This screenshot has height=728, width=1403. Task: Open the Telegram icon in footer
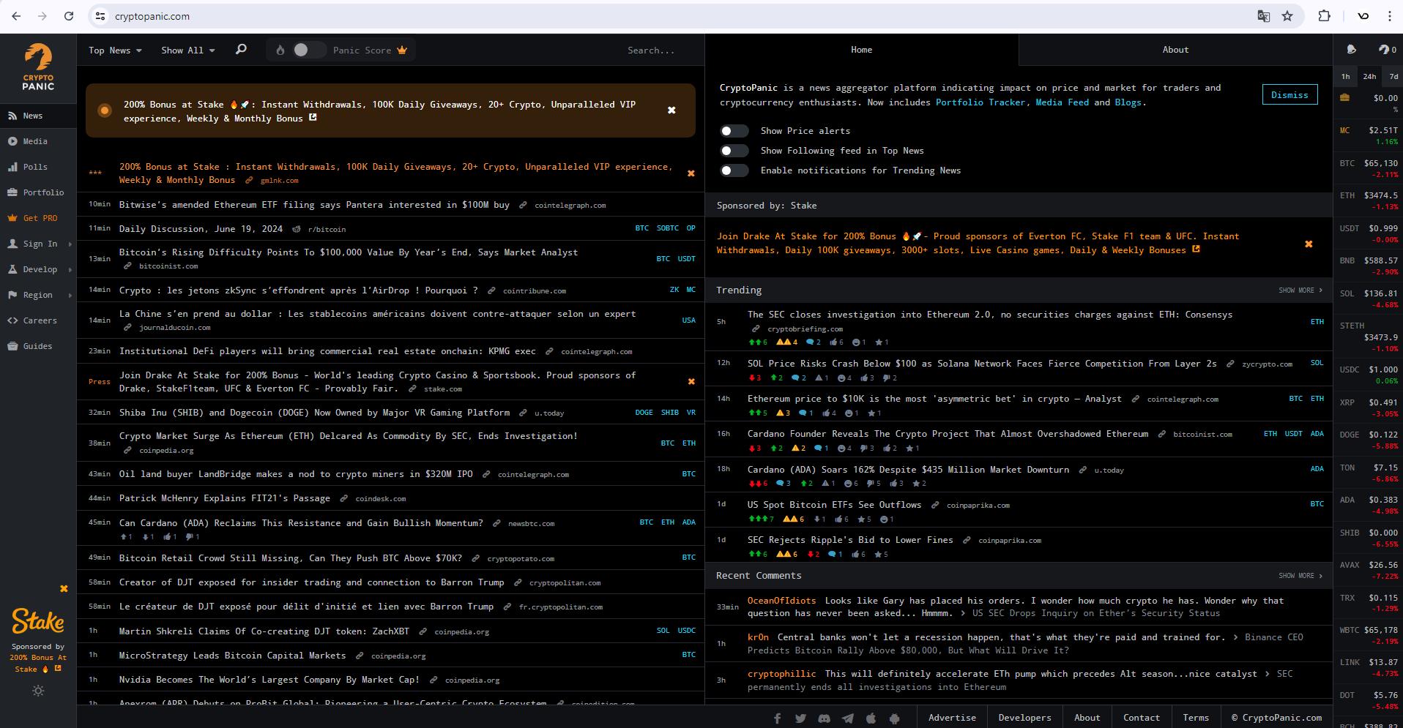pos(847,718)
